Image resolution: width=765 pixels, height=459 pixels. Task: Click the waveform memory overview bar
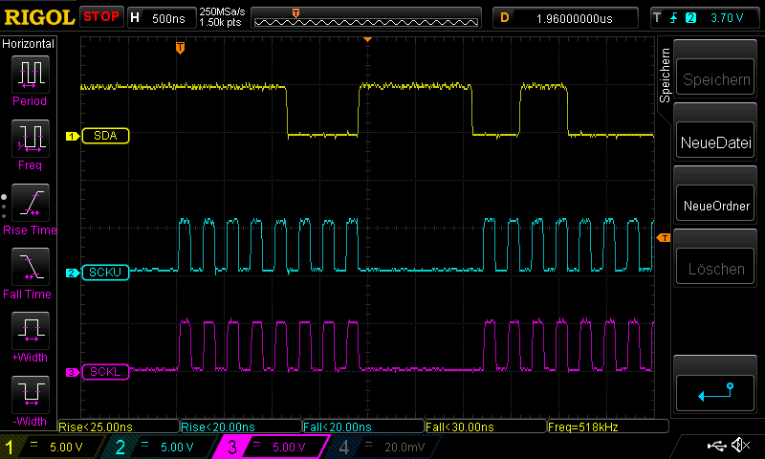[x=366, y=18]
